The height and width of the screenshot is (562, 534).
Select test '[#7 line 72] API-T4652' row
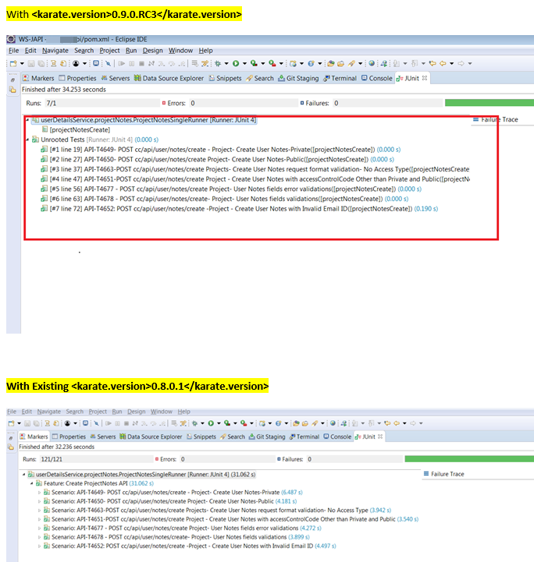coord(240,209)
